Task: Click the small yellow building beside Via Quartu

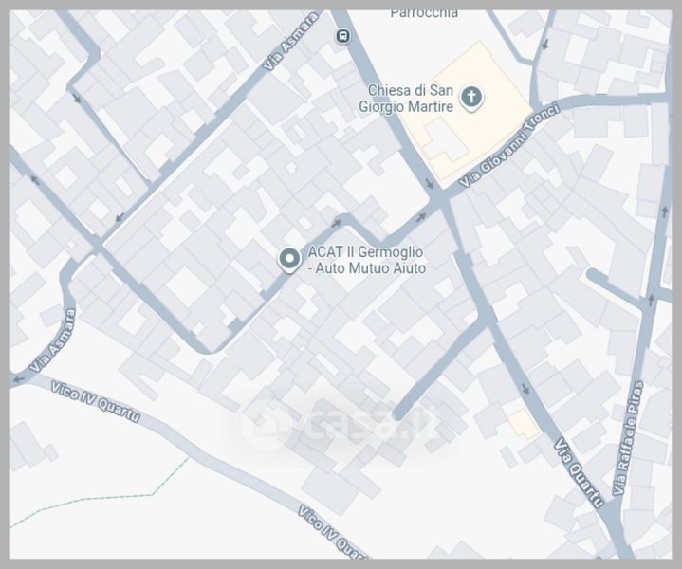Action: (524, 424)
